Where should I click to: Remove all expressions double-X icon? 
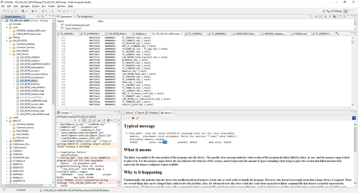coord(334,17)
